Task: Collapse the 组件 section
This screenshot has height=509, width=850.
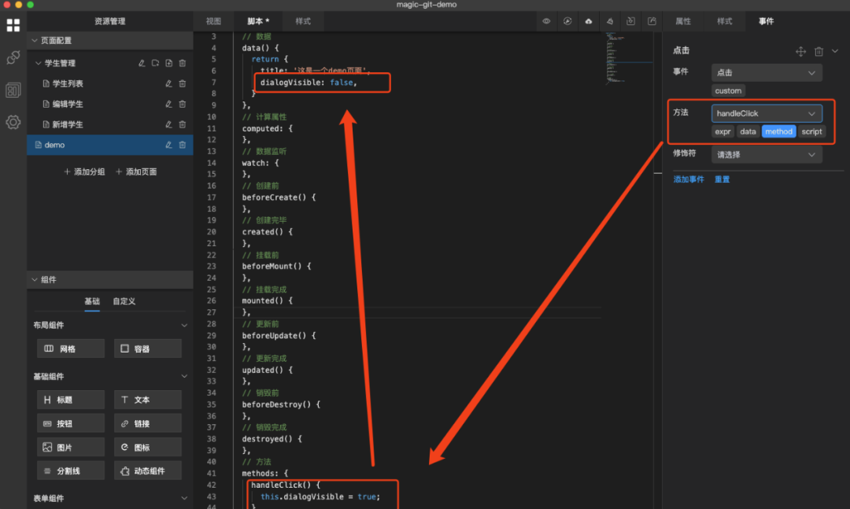Action: click(x=35, y=280)
